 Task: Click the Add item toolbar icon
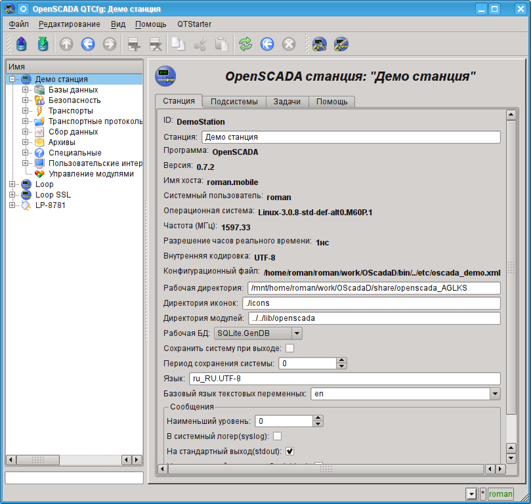click(x=134, y=44)
